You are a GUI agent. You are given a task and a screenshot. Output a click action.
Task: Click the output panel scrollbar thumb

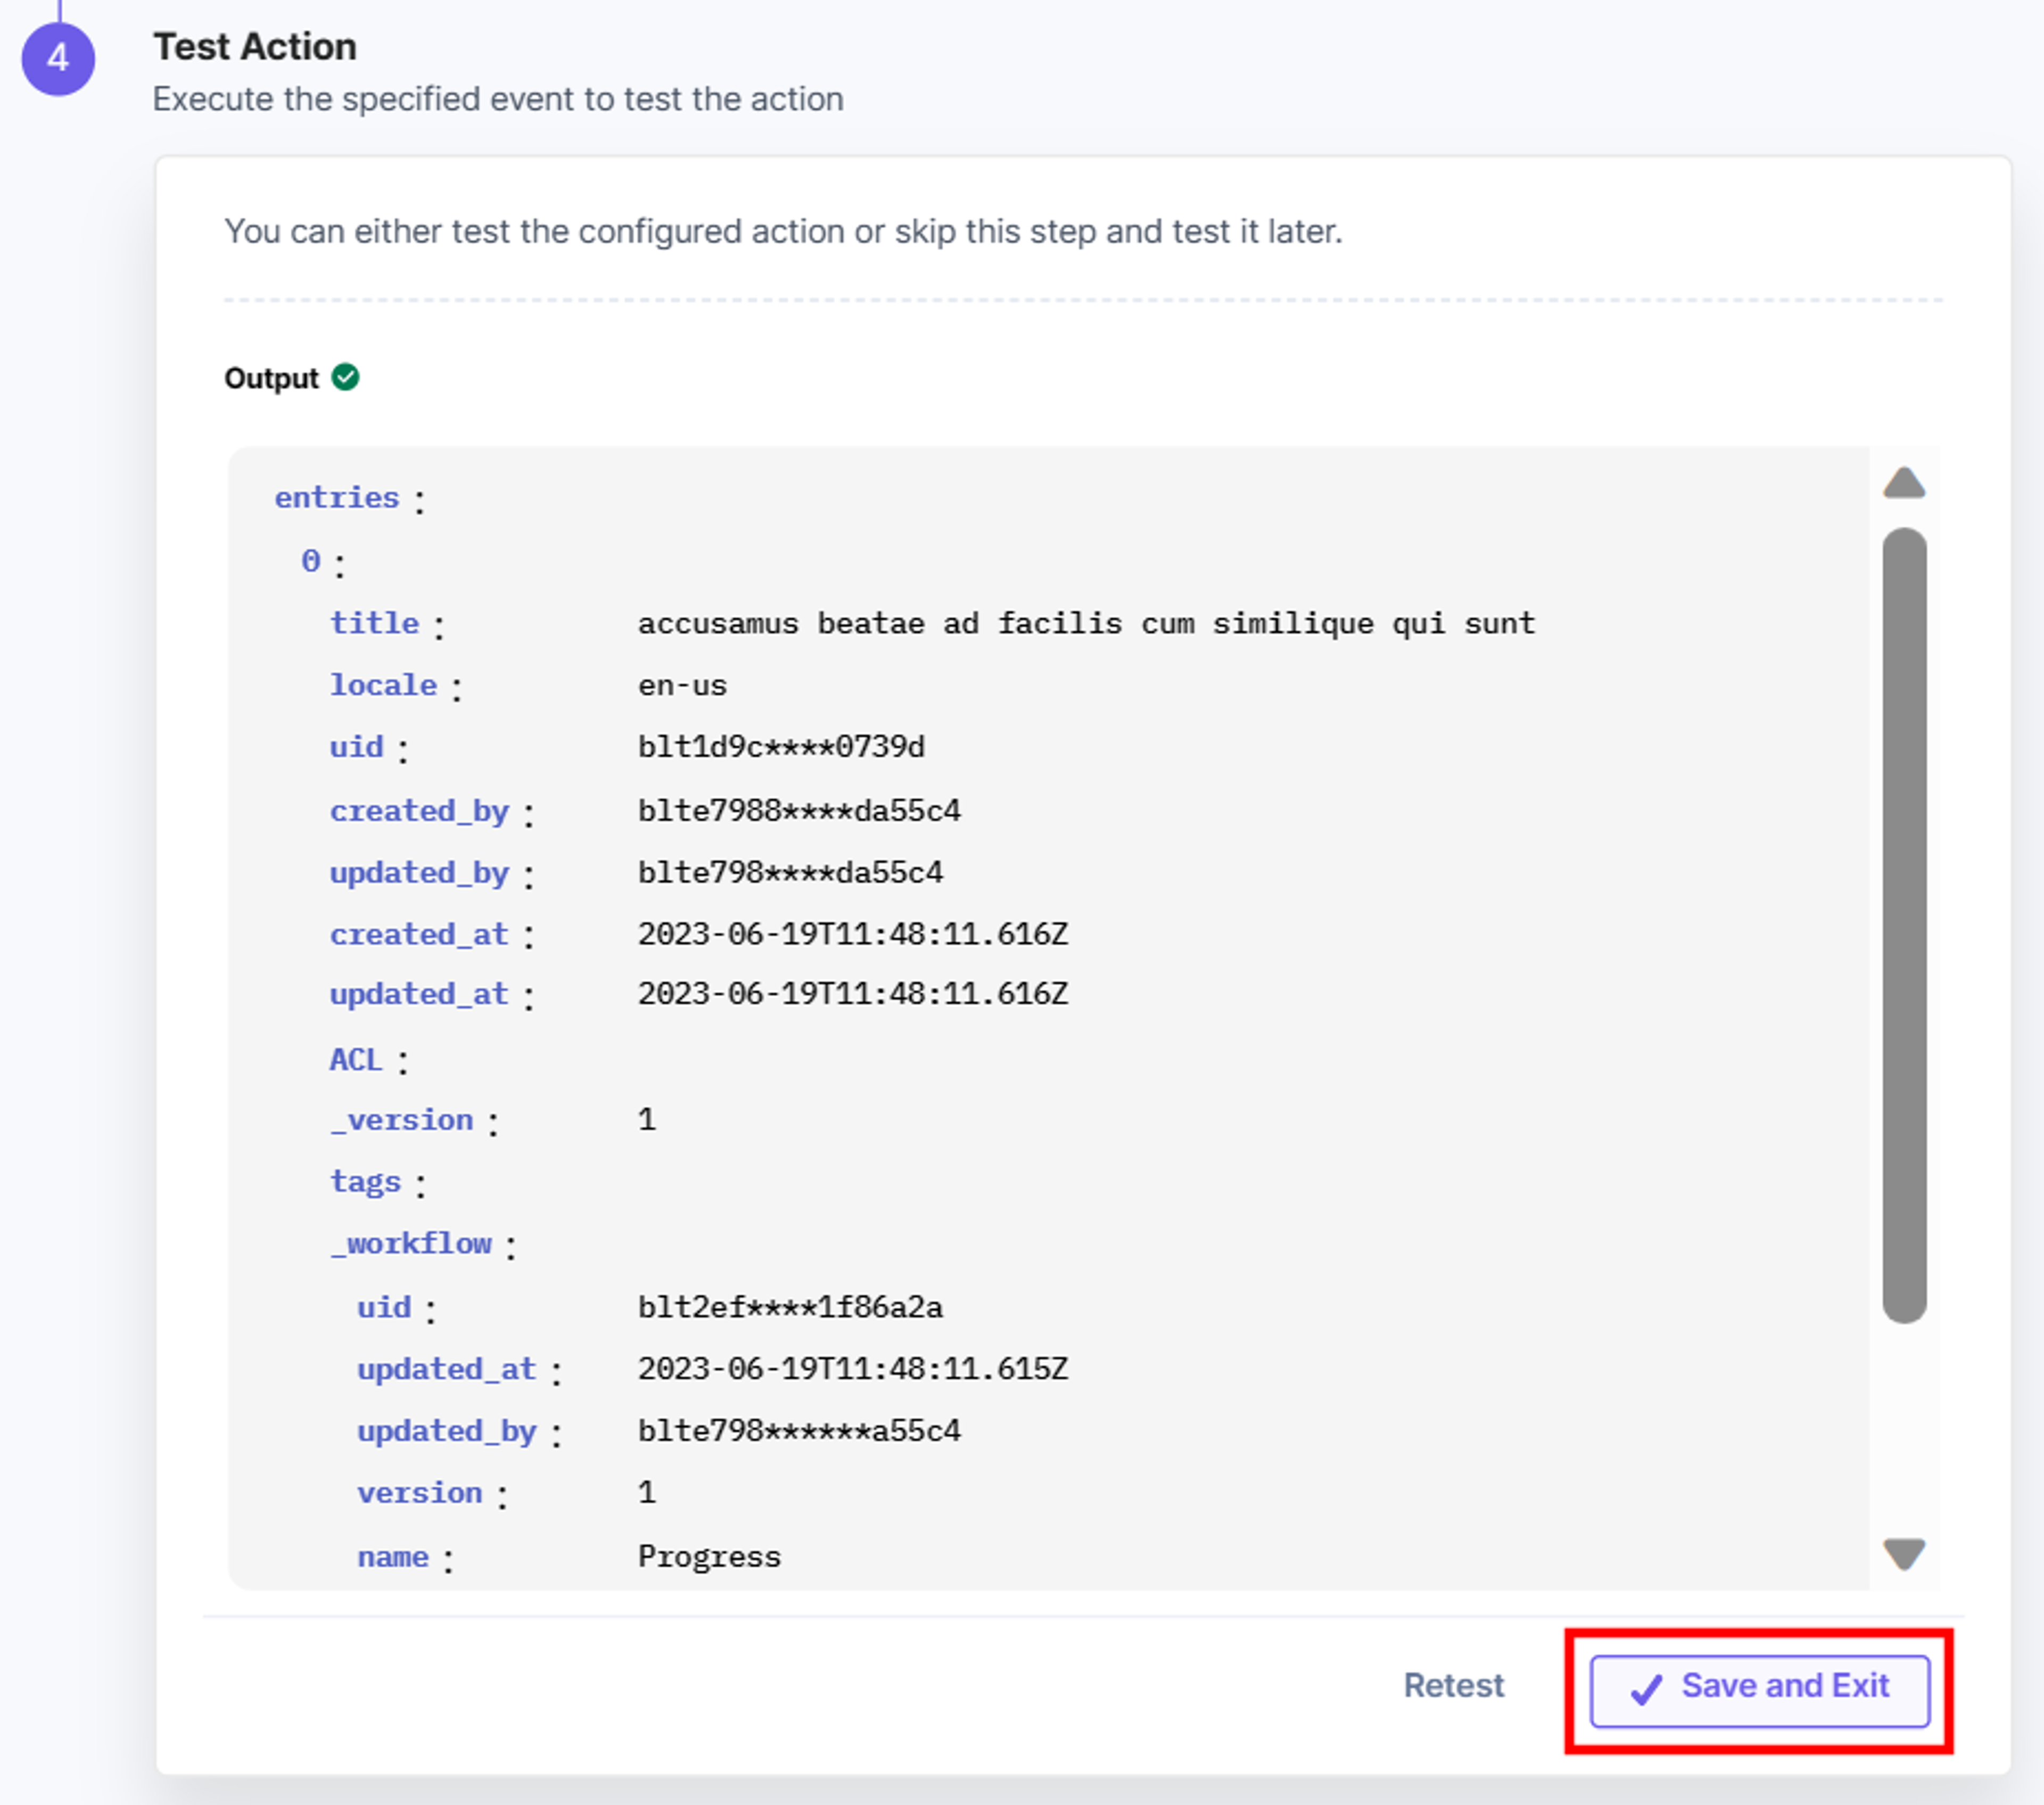pos(1903,925)
